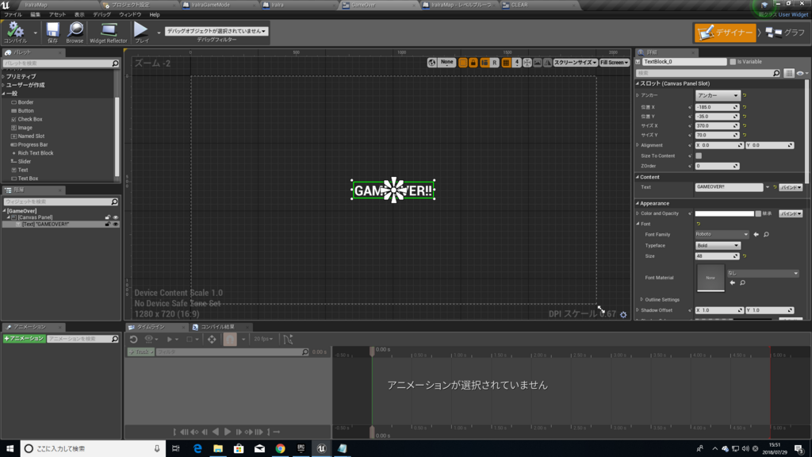The image size is (812, 457).
Task: Toggle widget outline display in designer toolbar
Action: coord(463,62)
